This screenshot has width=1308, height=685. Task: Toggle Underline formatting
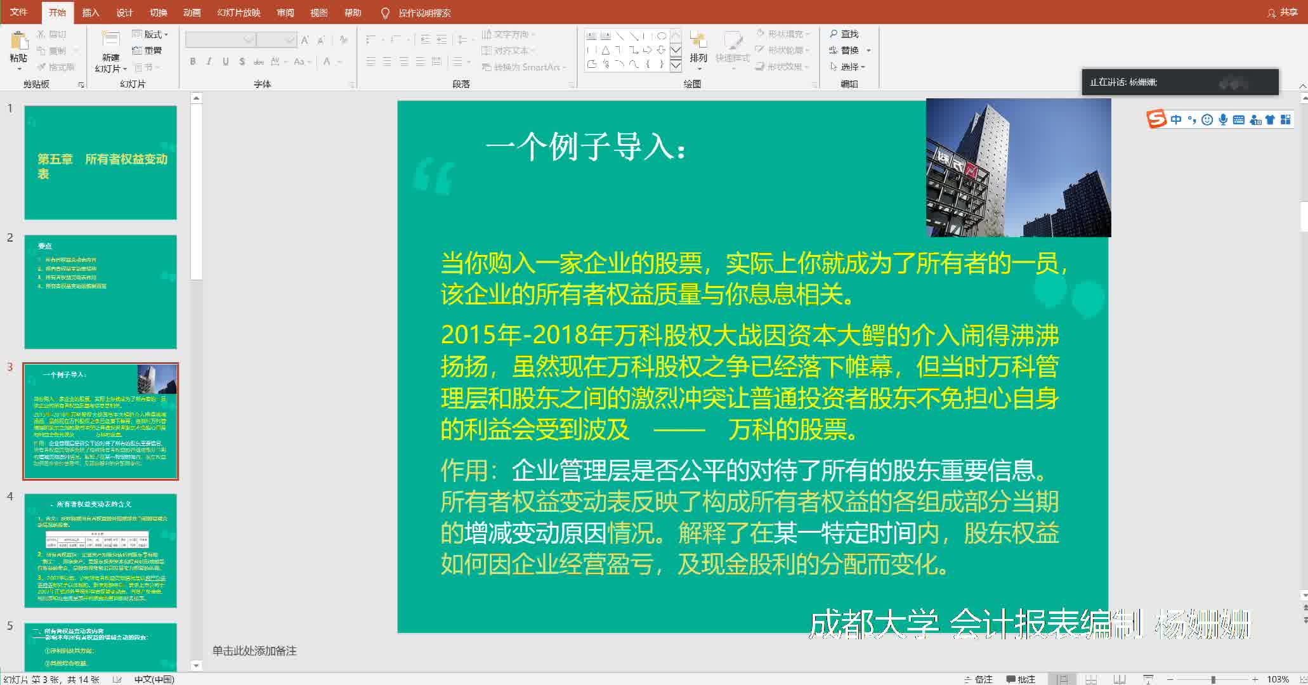(225, 62)
